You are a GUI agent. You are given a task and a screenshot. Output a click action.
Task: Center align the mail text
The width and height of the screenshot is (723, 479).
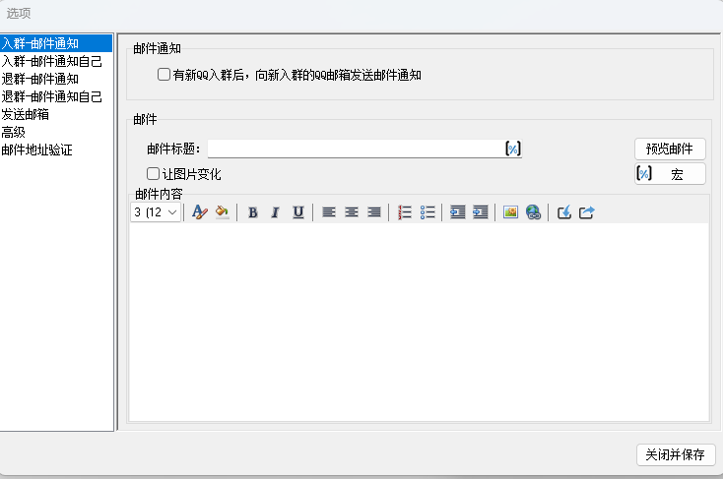pos(352,212)
